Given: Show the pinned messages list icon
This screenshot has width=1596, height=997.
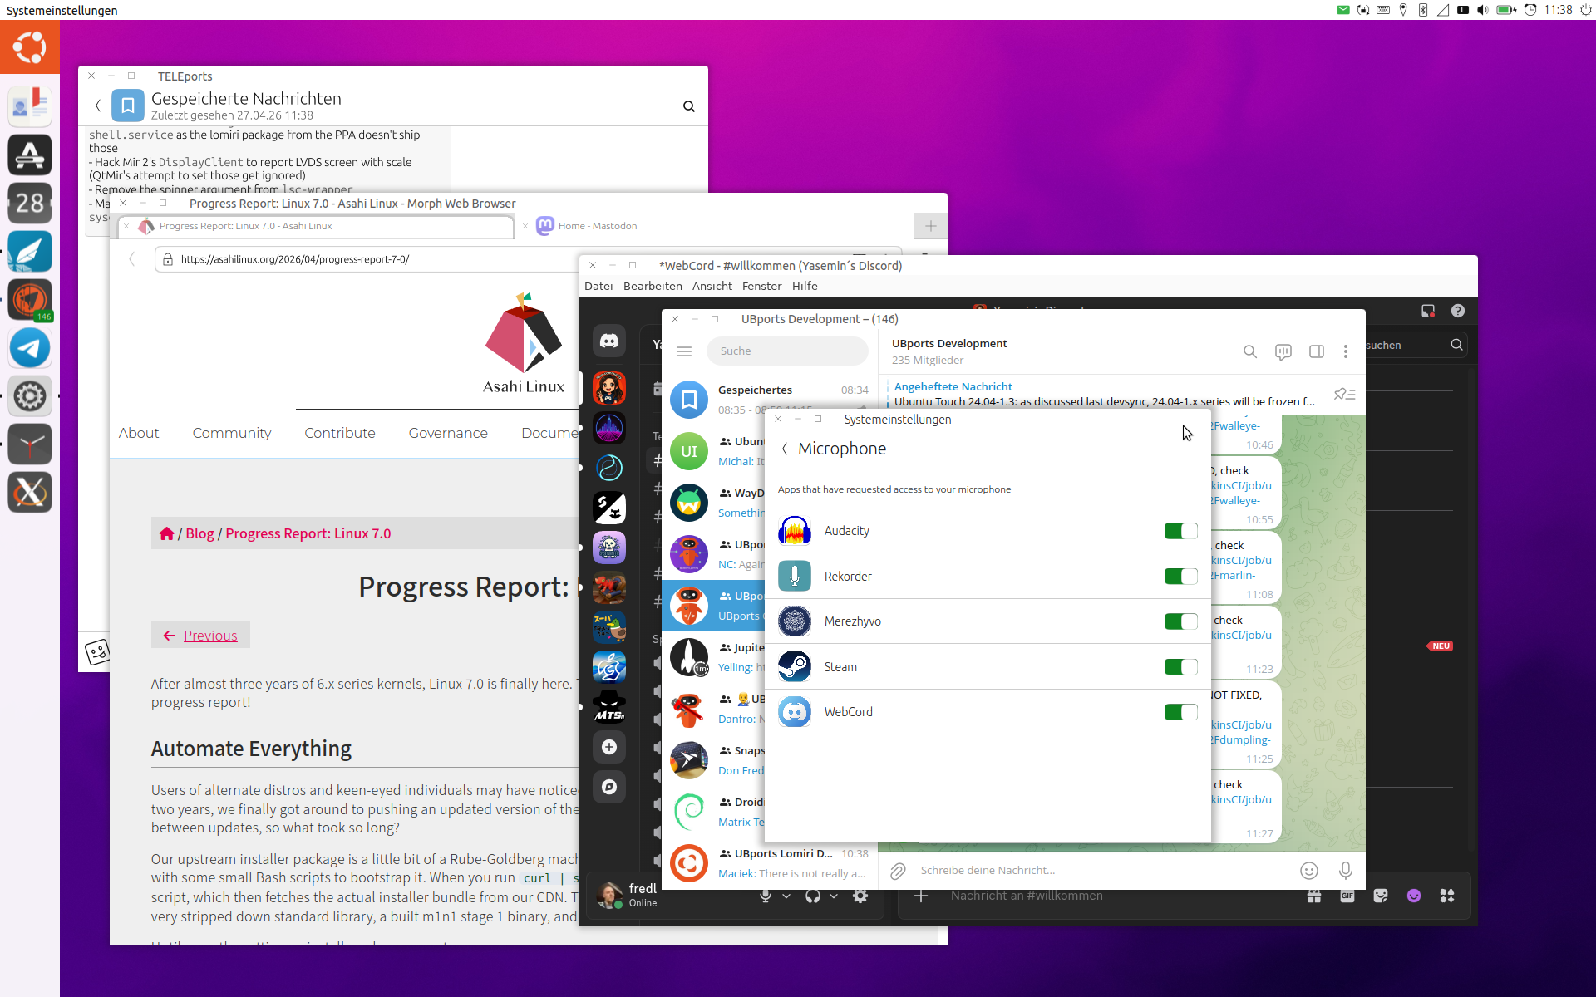Looking at the screenshot, I should point(1344,394).
